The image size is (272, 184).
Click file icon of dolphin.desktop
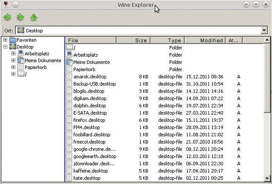click(69, 106)
